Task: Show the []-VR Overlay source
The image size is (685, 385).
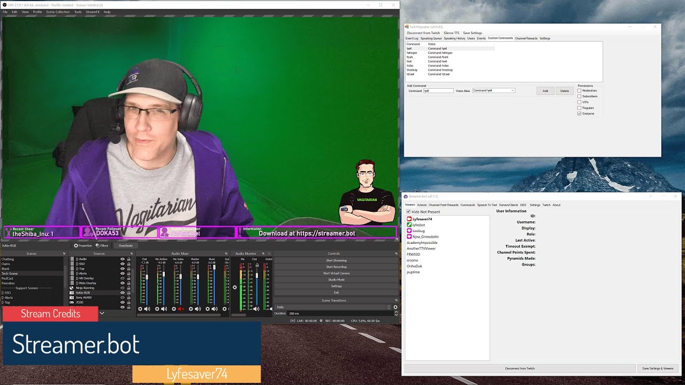Action: pos(123,278)
